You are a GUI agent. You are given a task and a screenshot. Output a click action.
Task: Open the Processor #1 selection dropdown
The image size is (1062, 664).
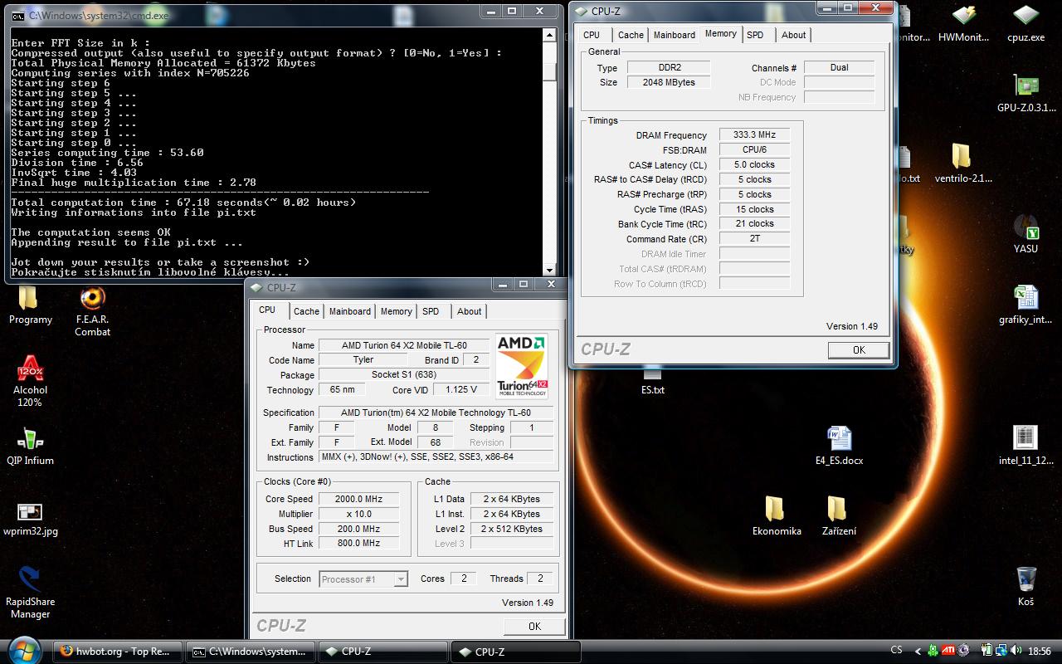(363, 579)
